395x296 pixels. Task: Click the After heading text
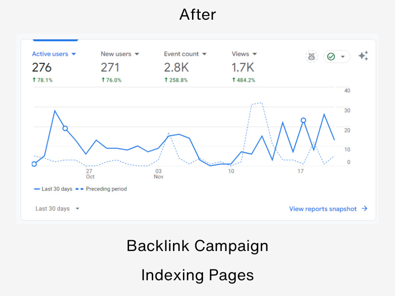click(x=197, y=14)
